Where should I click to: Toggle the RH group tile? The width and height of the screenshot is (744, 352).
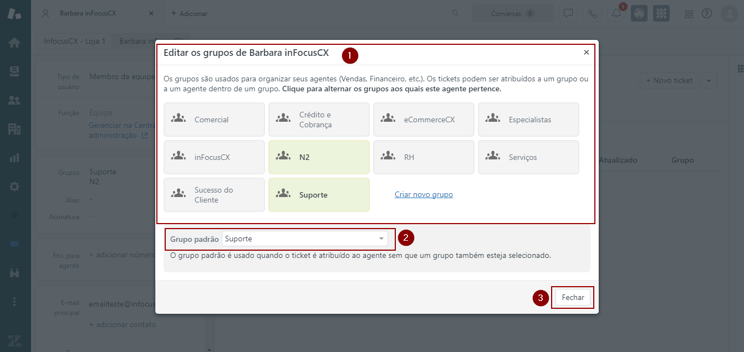pyautogui.click(x=424, y=157)
